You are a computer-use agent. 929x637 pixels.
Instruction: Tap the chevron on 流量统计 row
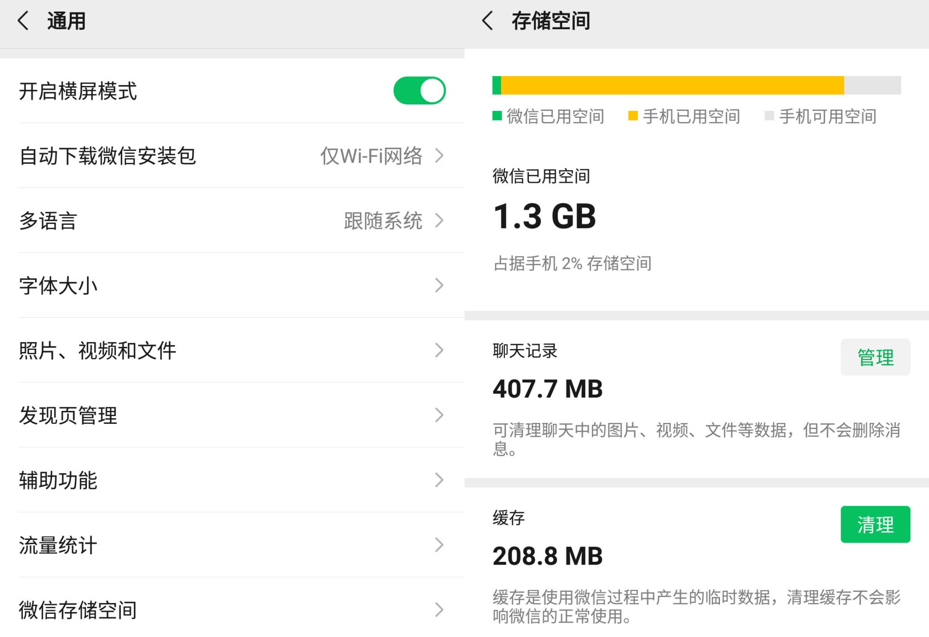pos(439,546)
